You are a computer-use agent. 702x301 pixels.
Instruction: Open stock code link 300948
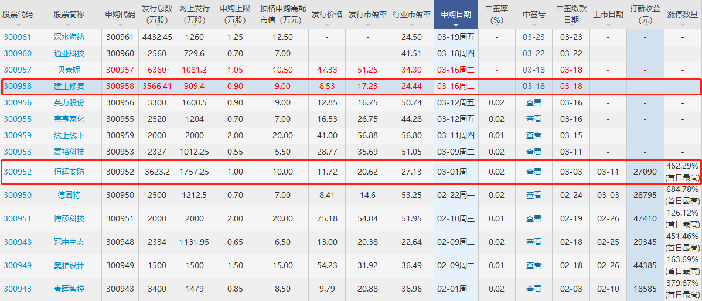[18, 242]
